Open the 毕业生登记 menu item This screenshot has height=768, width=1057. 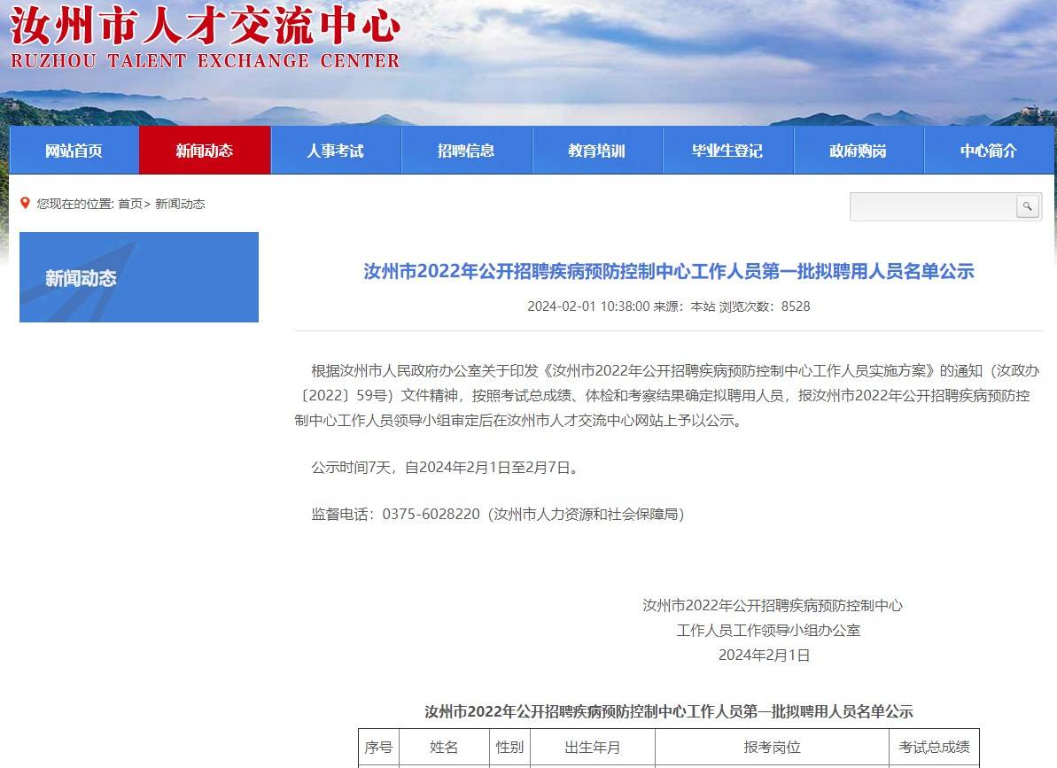click(x=727, y=151)
